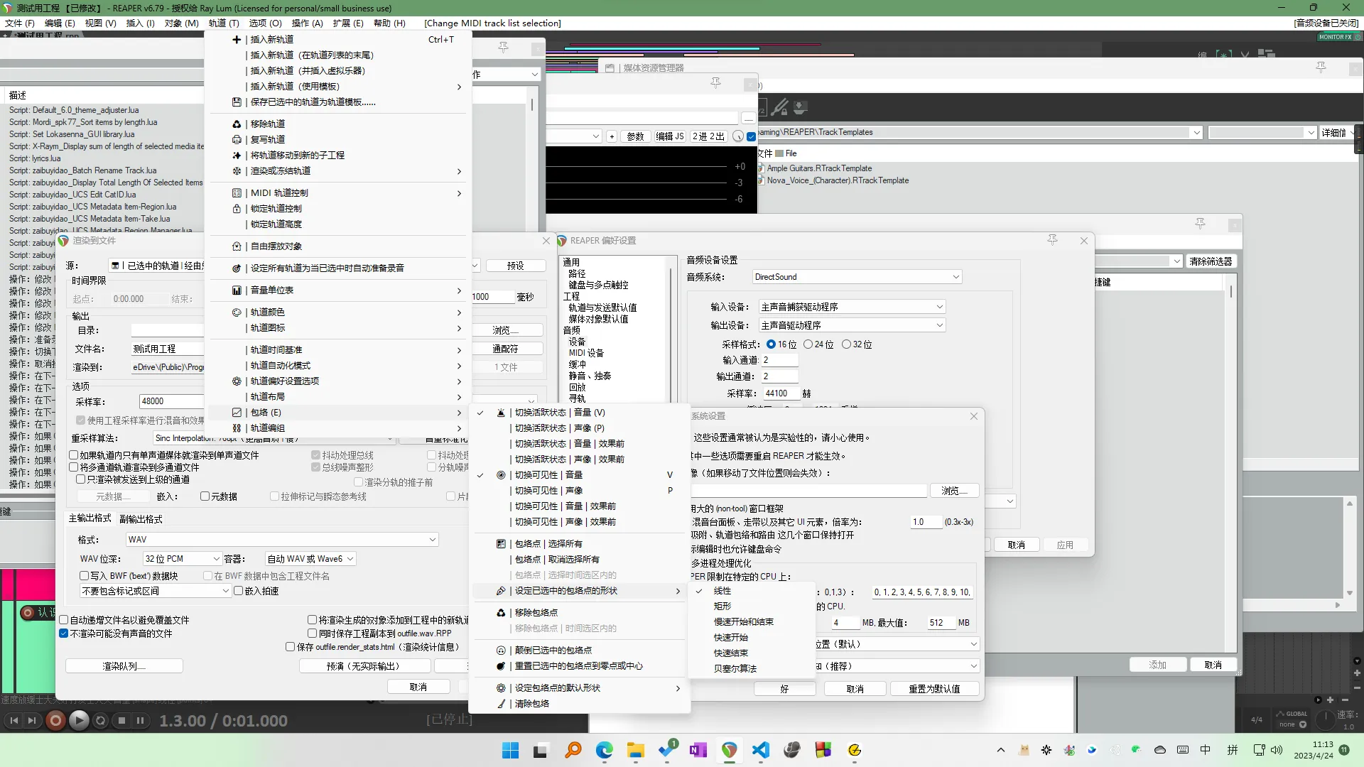
Task: Click the plus icon beside 插入新轨道
Action: (x=237, y=40)
